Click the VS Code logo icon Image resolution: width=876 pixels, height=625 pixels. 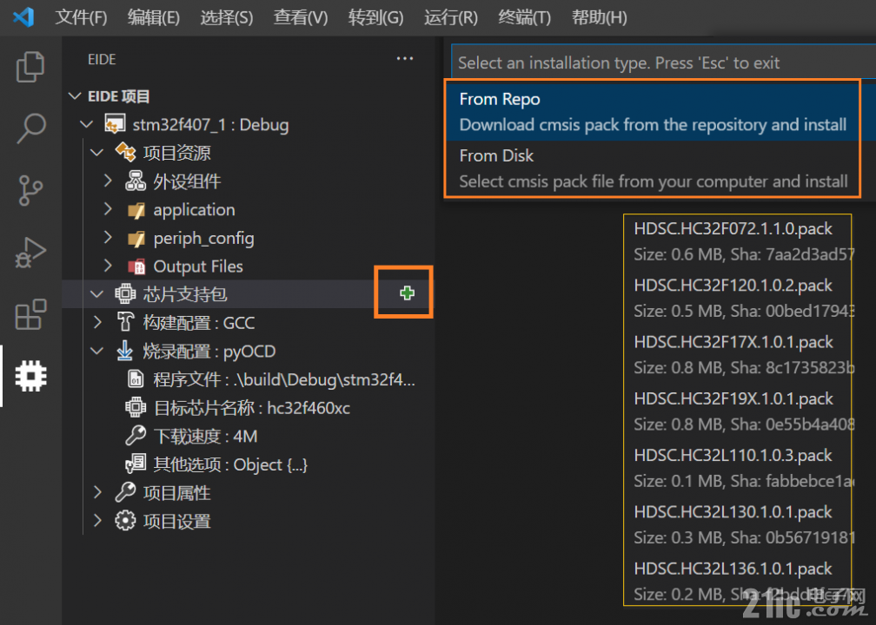pyautogui.click(x=23, y=17)
